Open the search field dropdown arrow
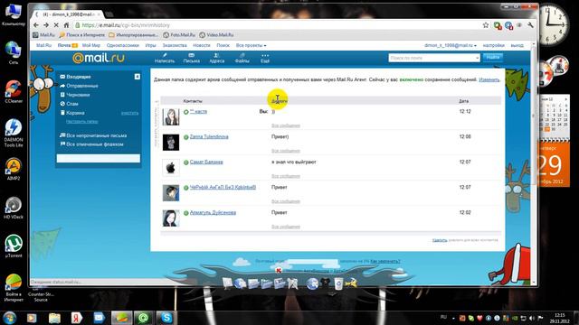The height and width of the screenshot is (325, 579). coord(477,58)
